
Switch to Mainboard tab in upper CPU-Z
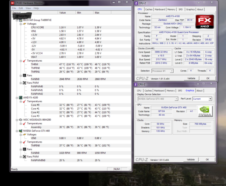[160, 9]
